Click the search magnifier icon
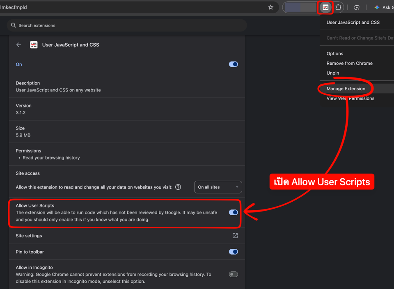This screenshot has height=289, width=394. [x=14, y=25]
